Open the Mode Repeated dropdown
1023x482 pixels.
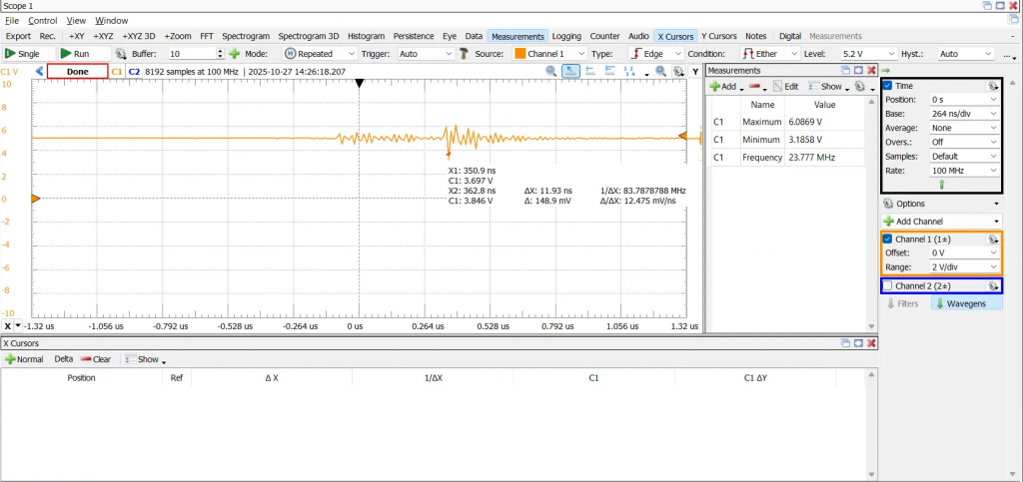[x=320, y=53]
